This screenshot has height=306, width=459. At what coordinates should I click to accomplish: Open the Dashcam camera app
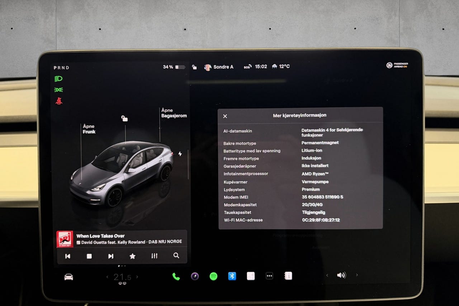point(195,276)
